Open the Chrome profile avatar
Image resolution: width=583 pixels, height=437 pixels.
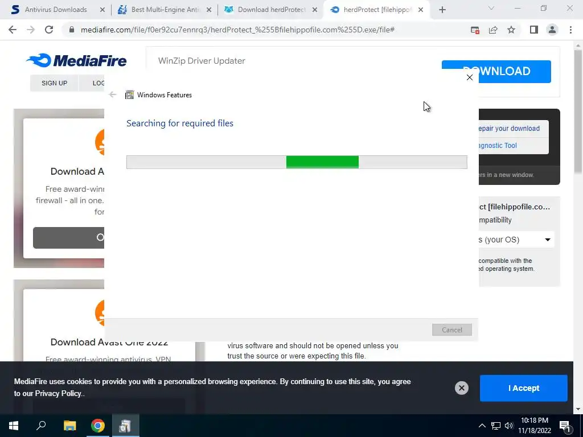pos(552,30)
